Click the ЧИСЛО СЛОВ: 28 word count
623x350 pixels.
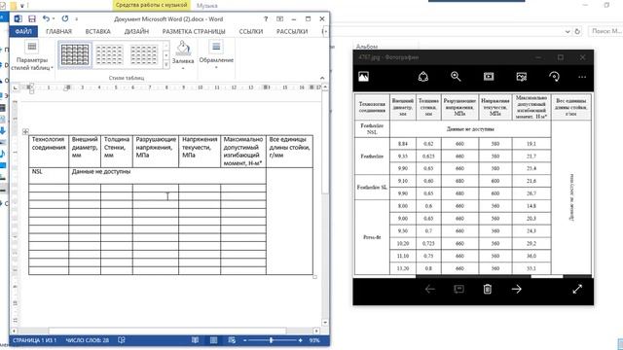(87, 340)
